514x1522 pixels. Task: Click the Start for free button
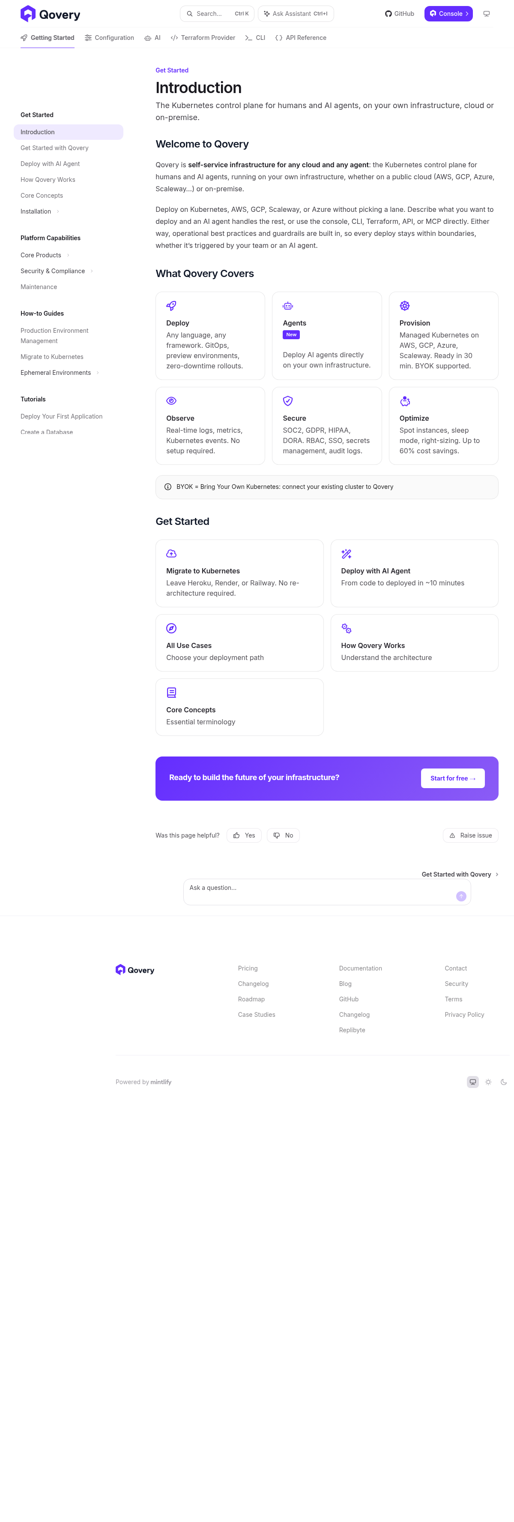[x=453, y=778]
